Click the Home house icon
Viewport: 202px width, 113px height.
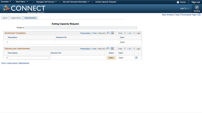point(178,2)
